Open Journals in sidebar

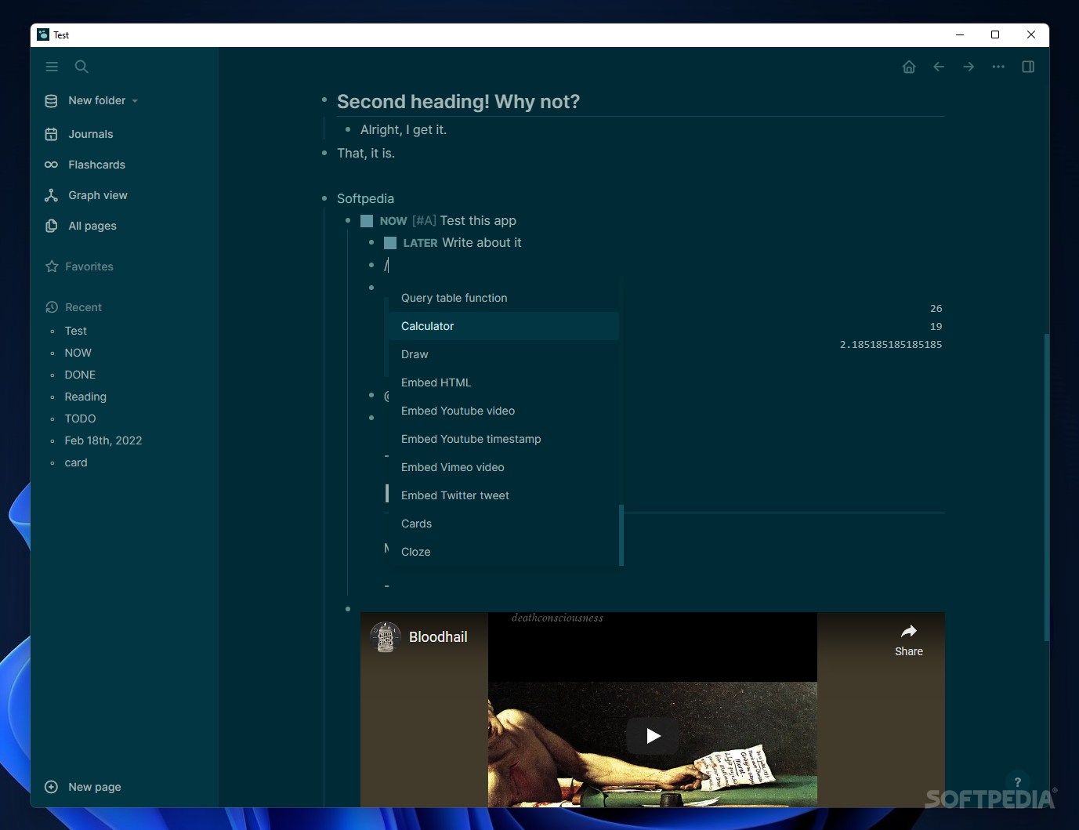coord(90,134)
